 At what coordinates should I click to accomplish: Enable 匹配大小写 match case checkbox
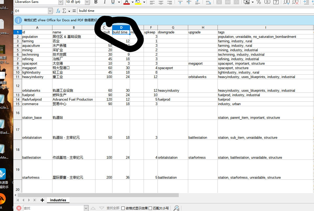(150, 208)
